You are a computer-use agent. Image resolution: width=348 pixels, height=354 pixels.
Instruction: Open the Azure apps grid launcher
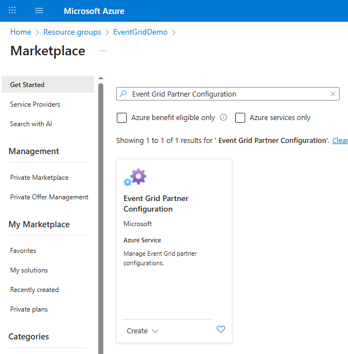tap(12, 11)
